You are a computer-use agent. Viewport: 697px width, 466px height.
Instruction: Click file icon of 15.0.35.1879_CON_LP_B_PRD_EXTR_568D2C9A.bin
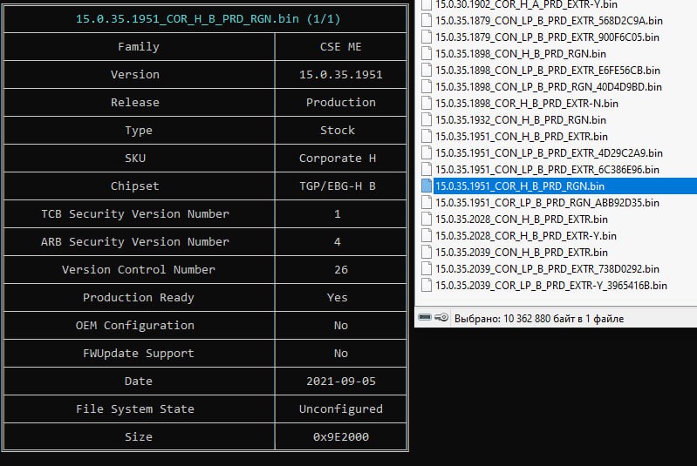(x=427, y=20)
